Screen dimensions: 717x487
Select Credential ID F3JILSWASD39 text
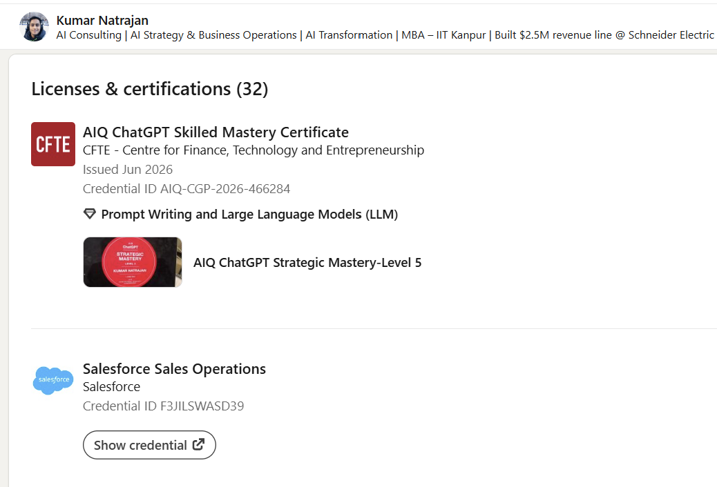point(163,406)
